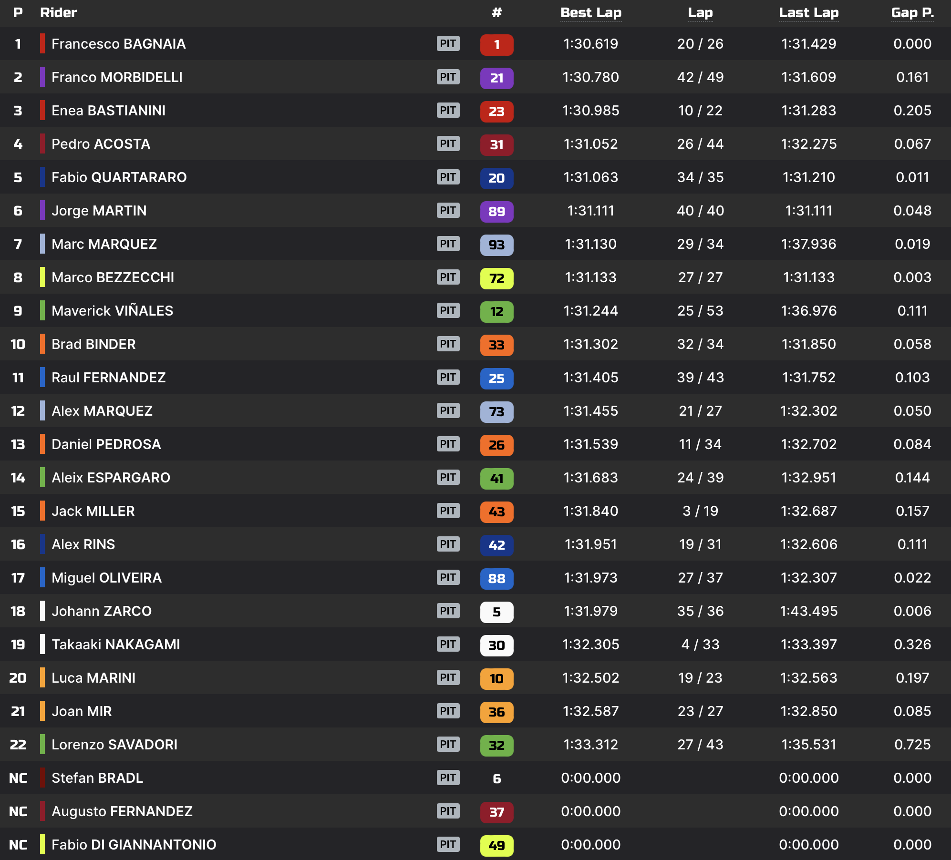951x860 pixels.
Task: Click Jorge Martin's purple 89 badge
Action: [497, 211]
